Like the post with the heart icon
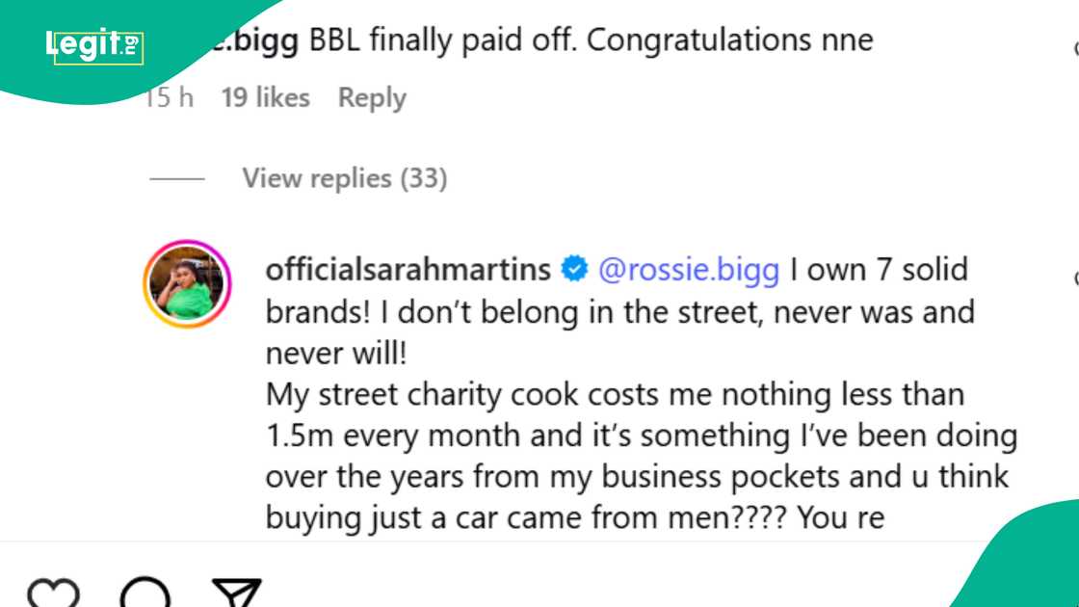Viewport: 1079px width, 607px height. click(x=53, y=594)
